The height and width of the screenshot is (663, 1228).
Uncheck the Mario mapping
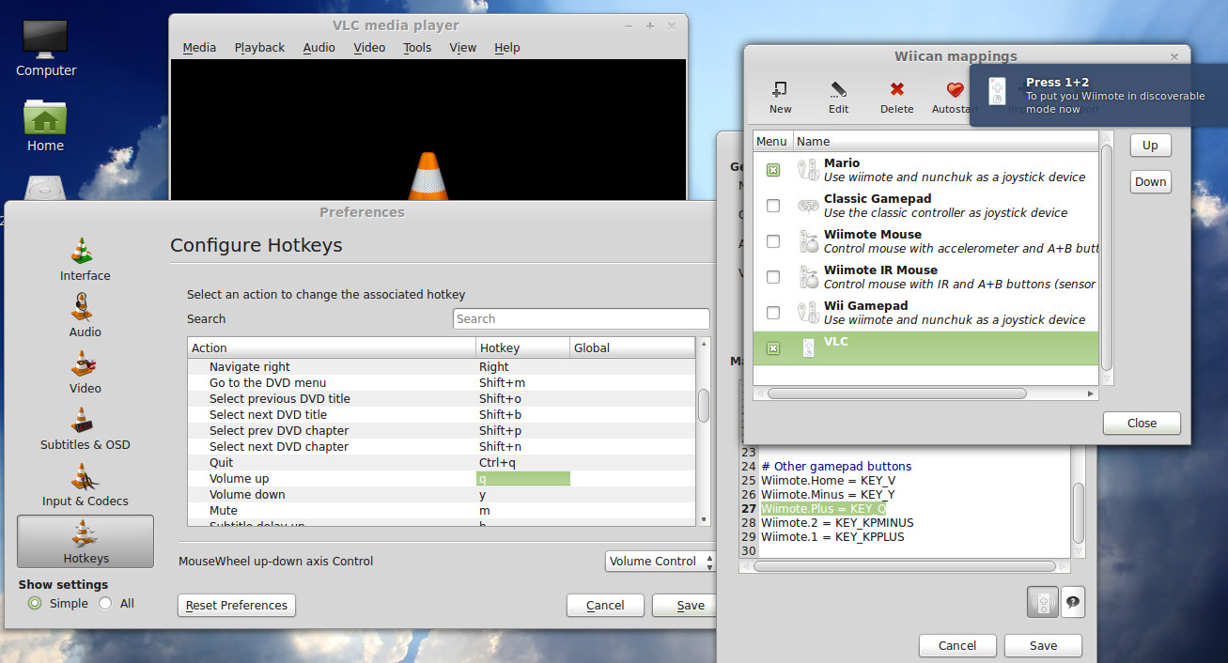tap(772, 169)
